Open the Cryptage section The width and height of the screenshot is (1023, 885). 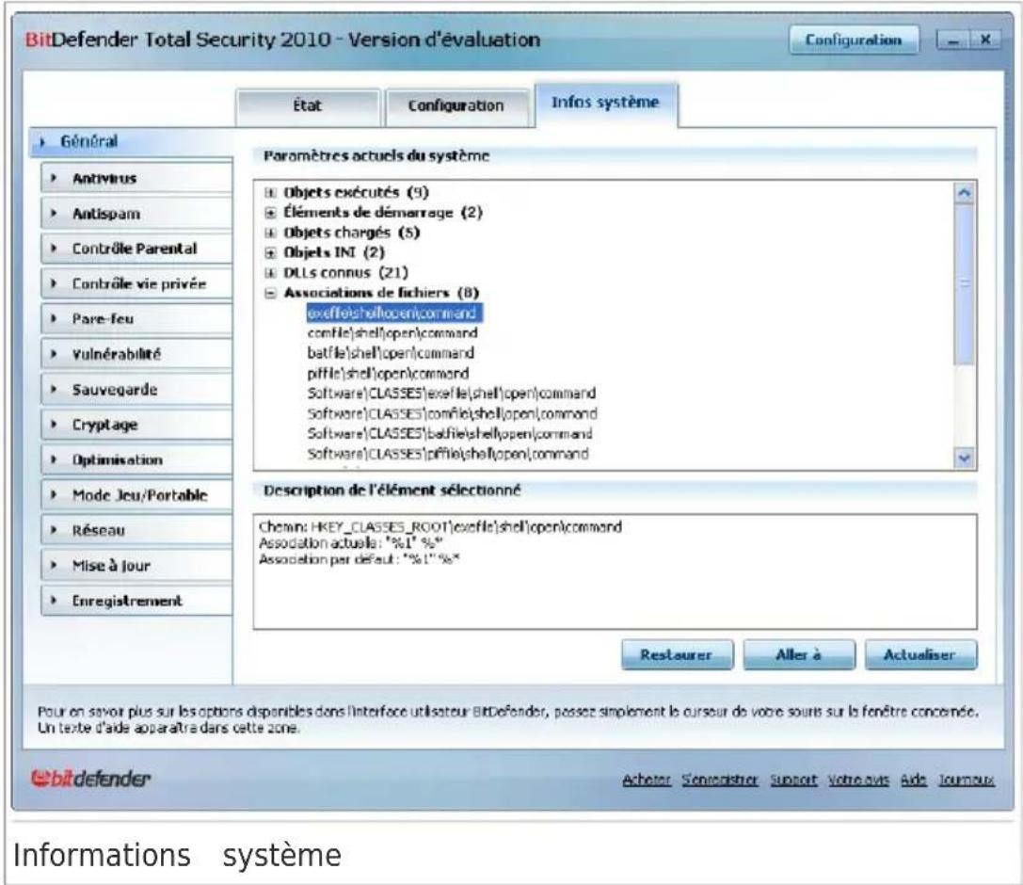click(136, 425)
